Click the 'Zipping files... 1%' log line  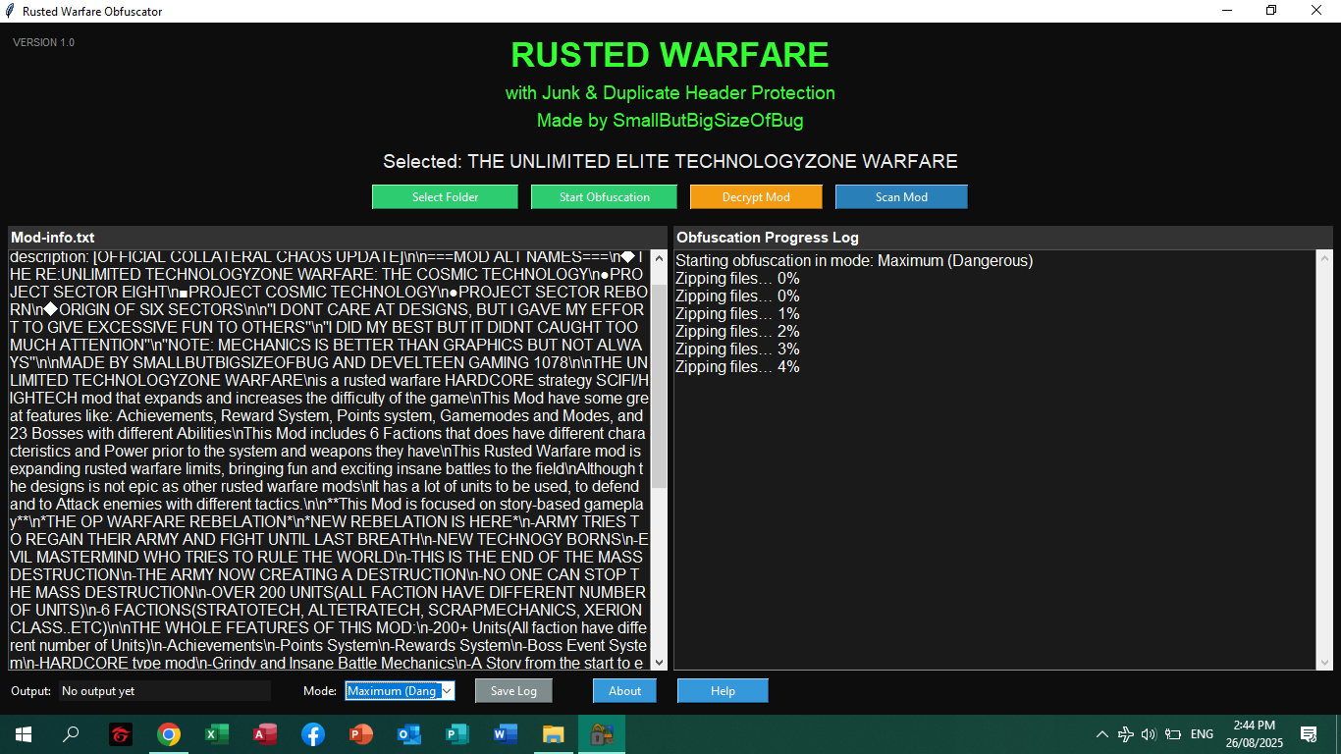coord(737,314)
